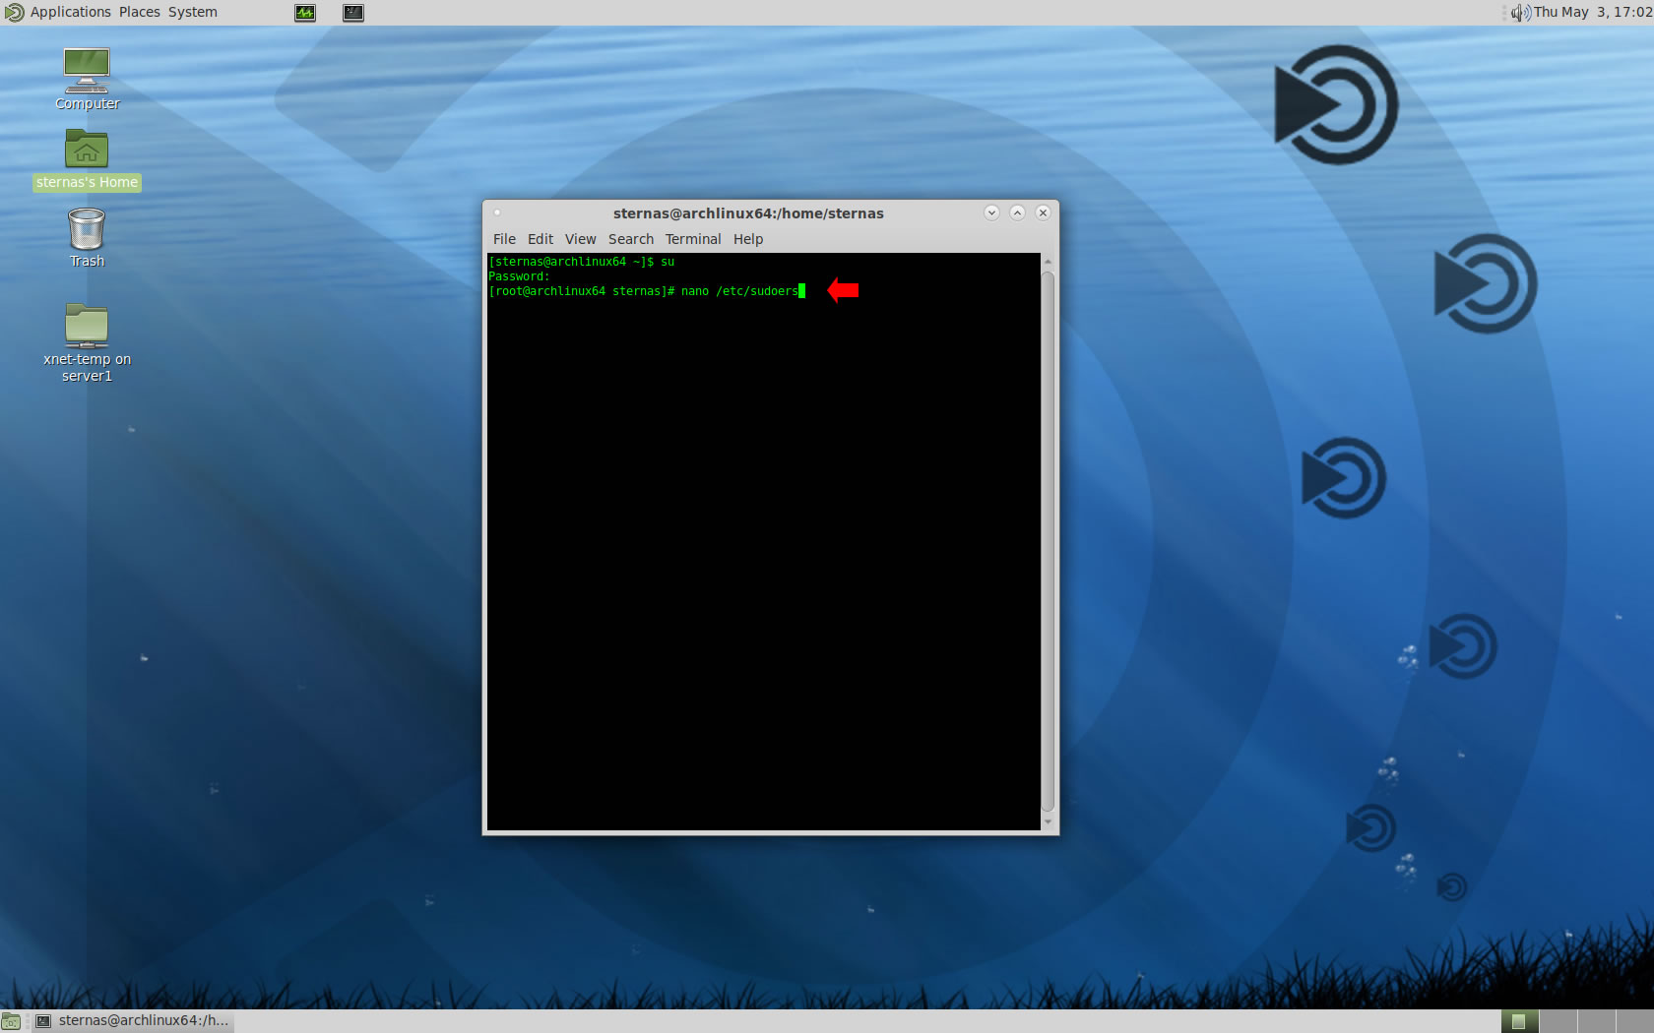Launch Terminal from top panel launcher icon
1654x1033 pixels.
click(x=353, y=13)
